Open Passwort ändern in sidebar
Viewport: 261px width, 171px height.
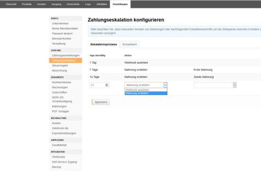point(62,33)
